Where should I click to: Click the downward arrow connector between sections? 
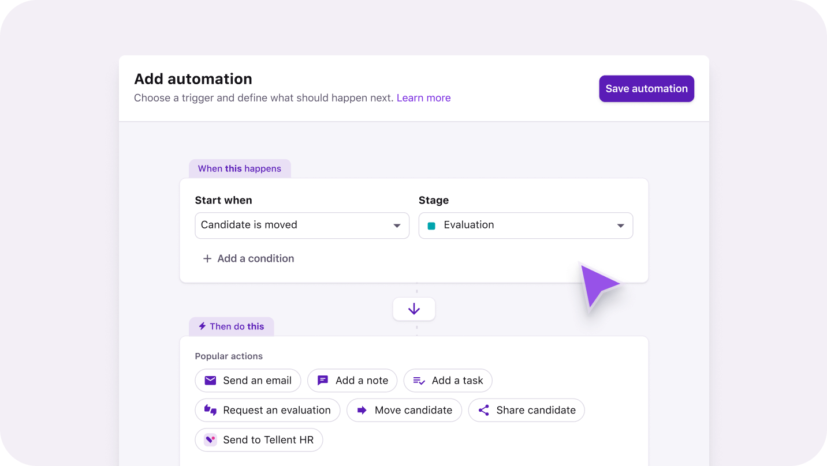(x=414, y=309)
